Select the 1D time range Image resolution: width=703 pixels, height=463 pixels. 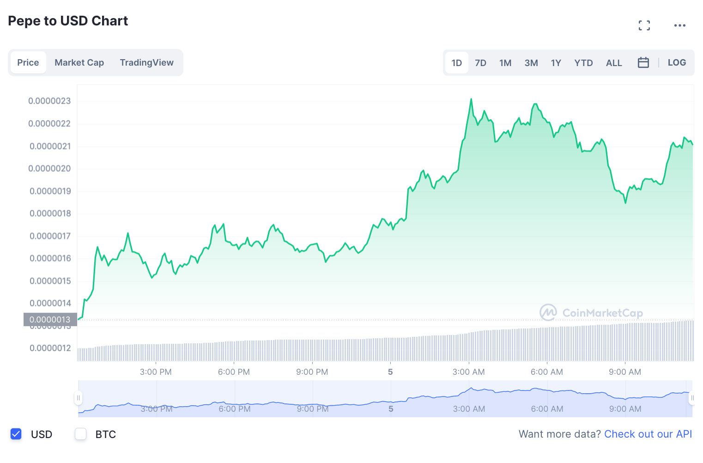(457, 63)
